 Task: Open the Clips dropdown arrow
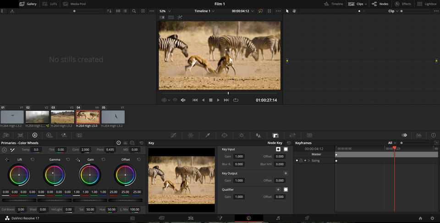coord(366,4)
